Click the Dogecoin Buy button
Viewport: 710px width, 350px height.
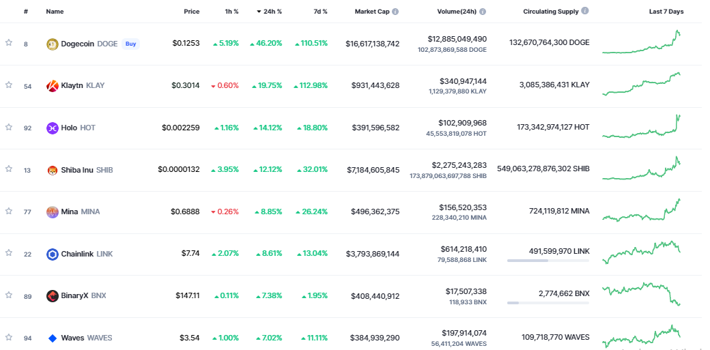tap(130, 44)
